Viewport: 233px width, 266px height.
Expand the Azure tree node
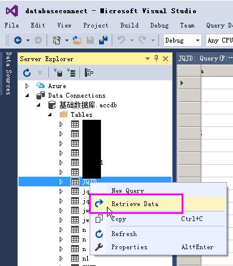(x=27, y=86)
